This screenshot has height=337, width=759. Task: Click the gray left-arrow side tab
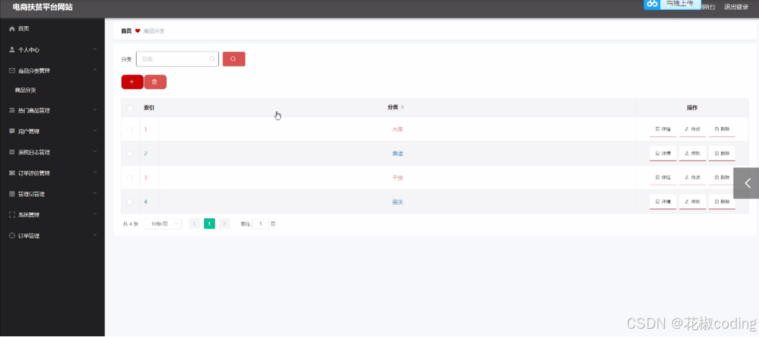point(747,183)
